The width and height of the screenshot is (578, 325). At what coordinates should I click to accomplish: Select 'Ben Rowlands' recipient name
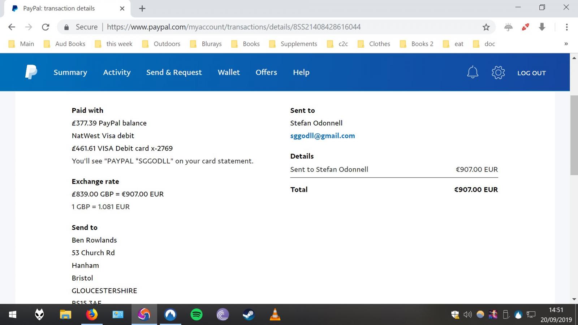point(94,240)
